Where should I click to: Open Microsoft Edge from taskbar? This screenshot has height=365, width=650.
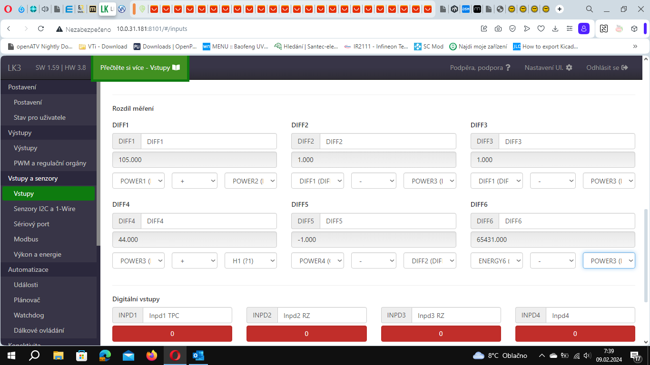[105, 355]
